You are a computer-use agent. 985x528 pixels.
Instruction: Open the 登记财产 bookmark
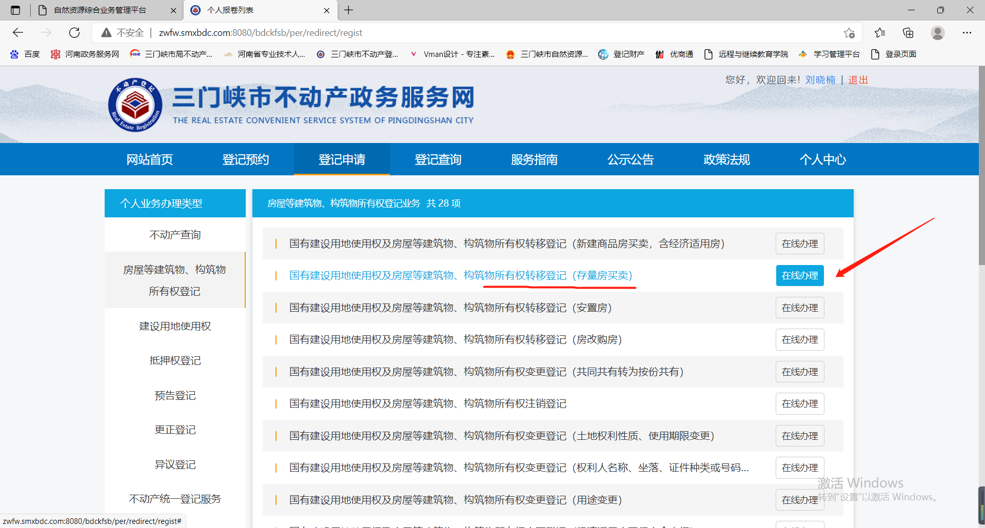pos(621,54)
